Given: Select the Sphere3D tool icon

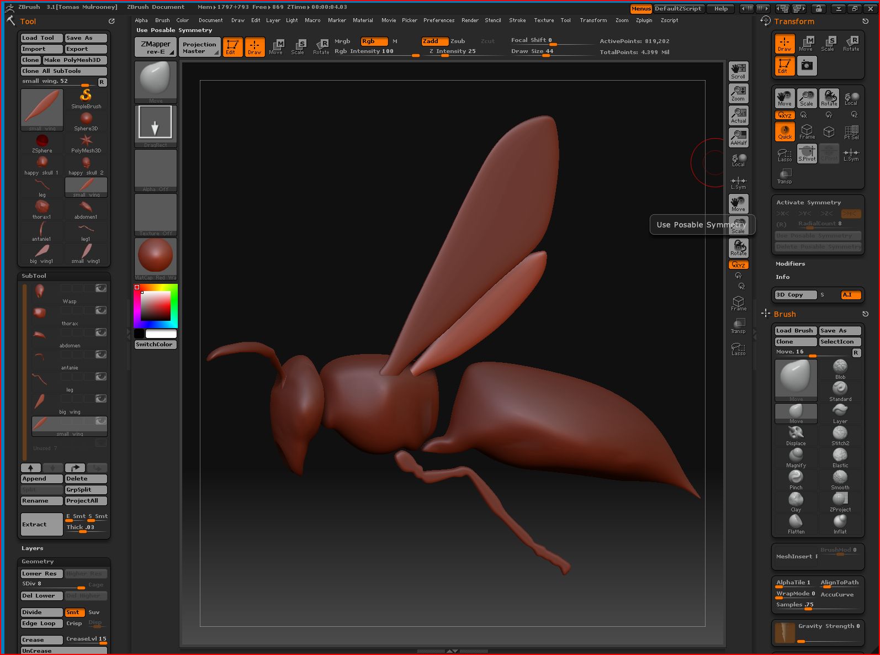Looking at the screenshot, I should click(86, 120).
